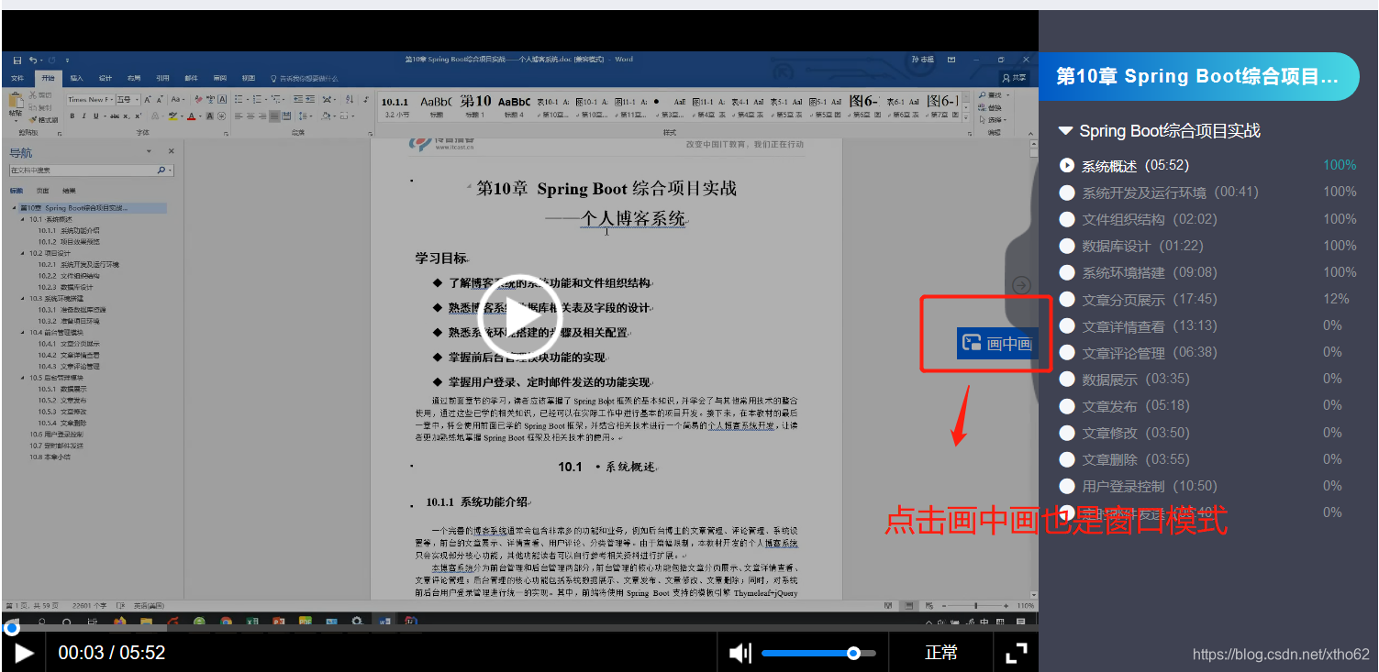Click the 查找 find button in Word
Image resolution: width=1379 pixels, height=672 pixels.
pyautogui.click(x=992, y=95)
